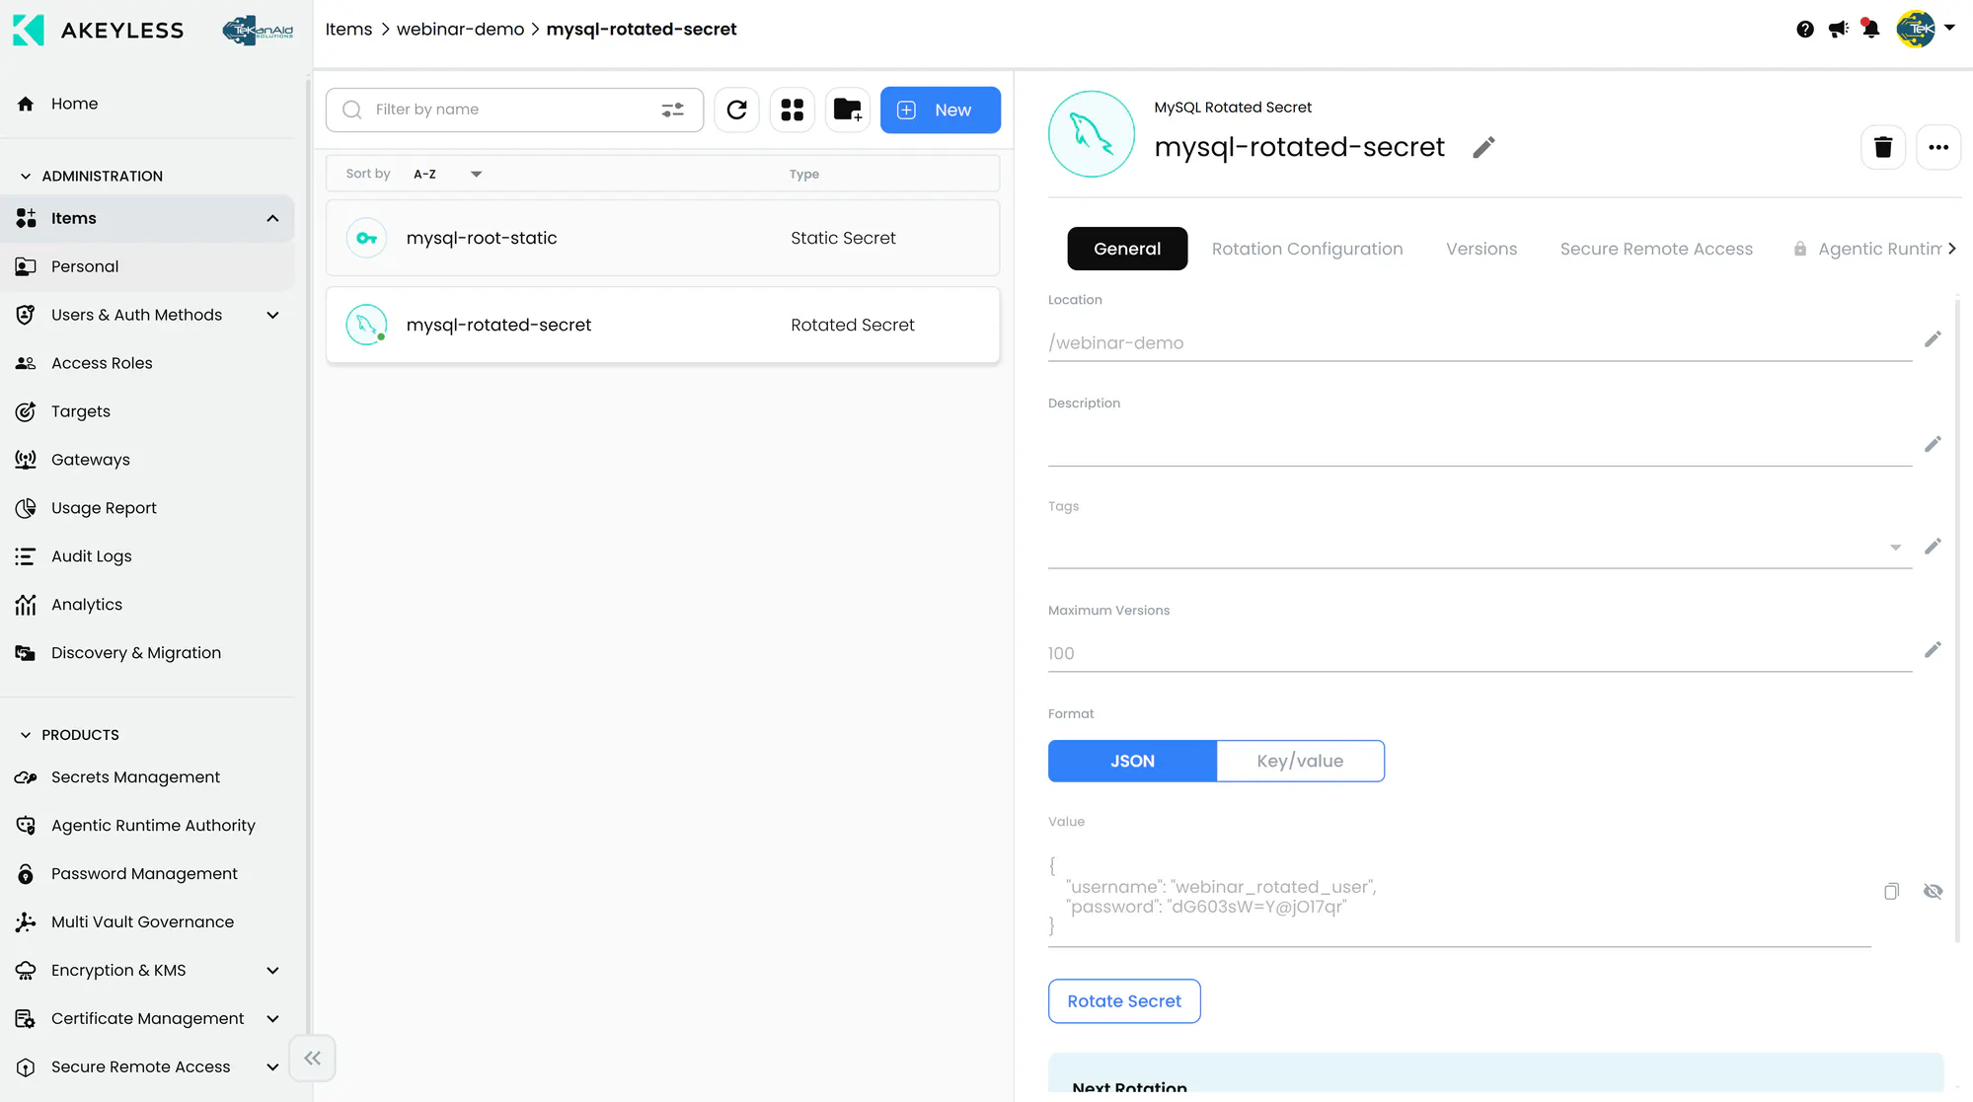Viewport: 1973px width, 1102px height.
Task: Open Gateways from the sidebar icon
Action: (26, 460)
